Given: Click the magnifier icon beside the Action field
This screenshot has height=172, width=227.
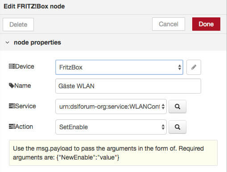Looking at the screenshot, I should tap(177, 127).
